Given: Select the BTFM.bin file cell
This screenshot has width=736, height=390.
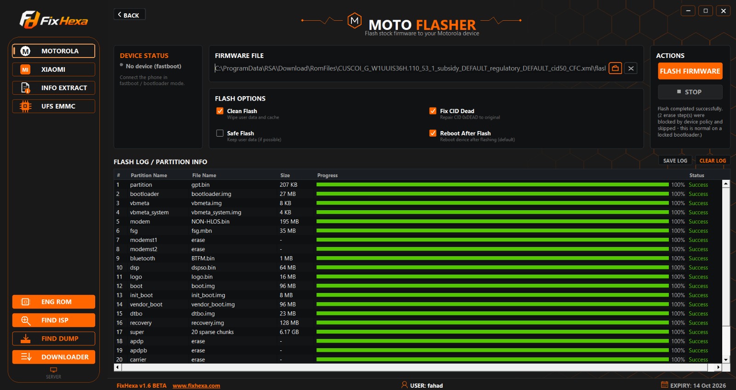Looking at the screenshot, I should coord(203,258).
